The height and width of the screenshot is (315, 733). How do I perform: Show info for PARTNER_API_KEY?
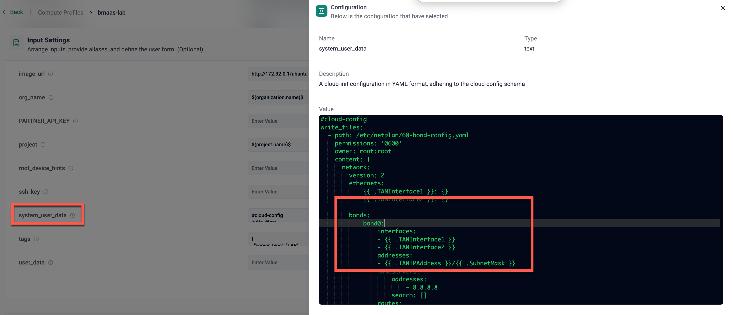coord(76,121)
